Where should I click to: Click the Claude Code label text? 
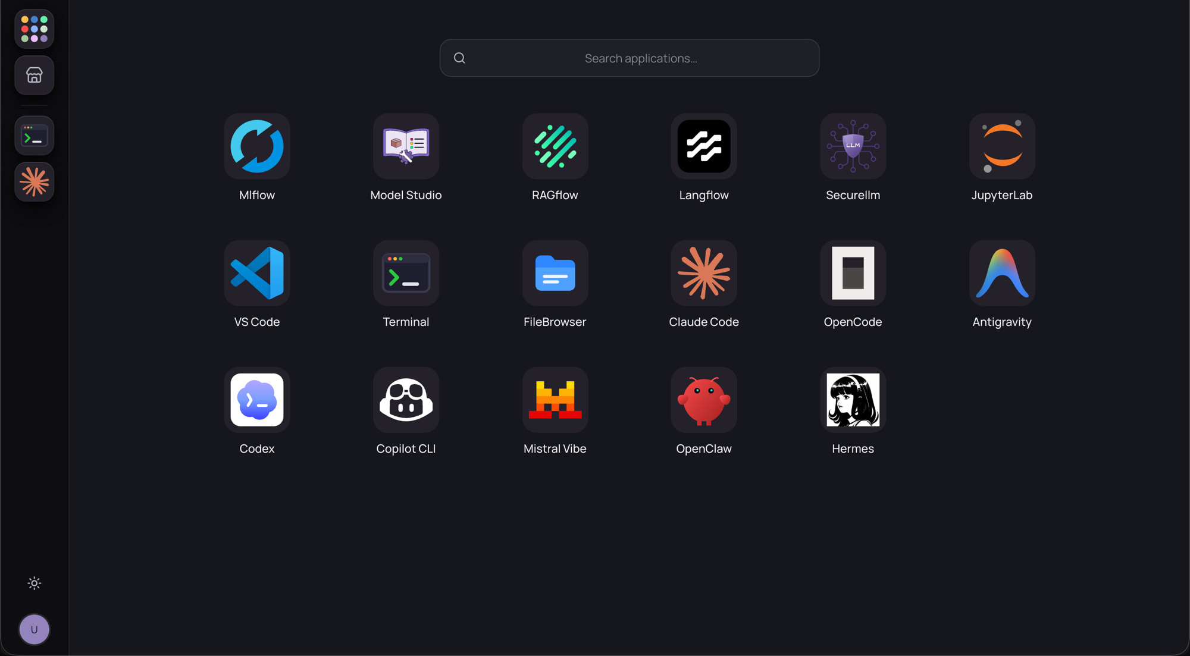(x=704, y=322)
